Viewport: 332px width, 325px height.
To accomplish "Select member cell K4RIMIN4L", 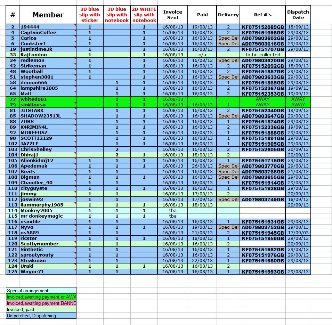I will pos(48,127).
